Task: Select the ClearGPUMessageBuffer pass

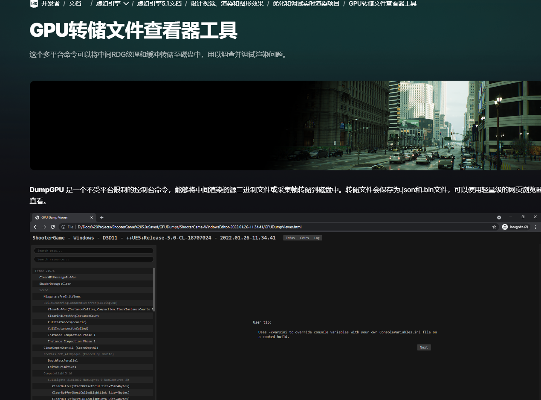Action: click(93, 277)
